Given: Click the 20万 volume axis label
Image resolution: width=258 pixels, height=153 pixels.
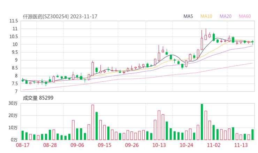Looking at the screenshot, I should (x=13, y=115).
